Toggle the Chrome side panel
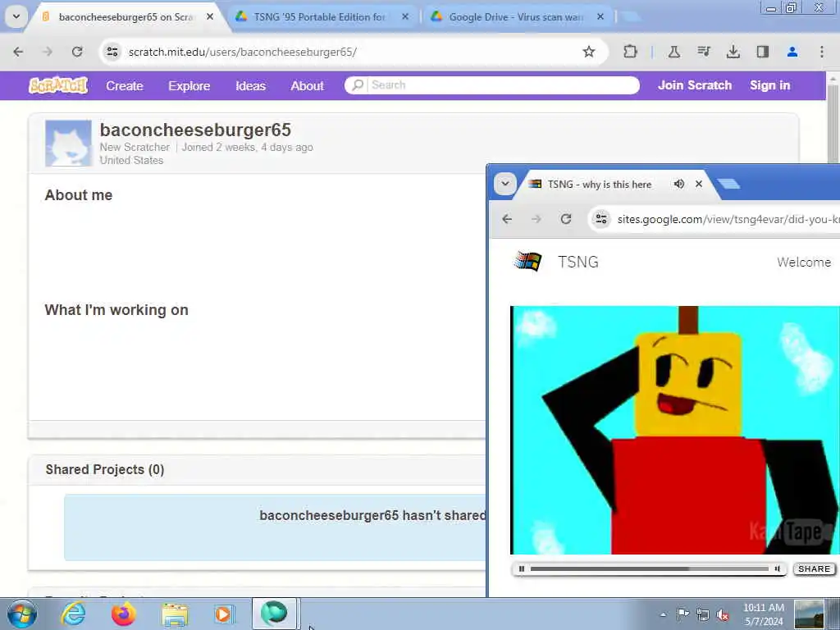 [762, 52]
